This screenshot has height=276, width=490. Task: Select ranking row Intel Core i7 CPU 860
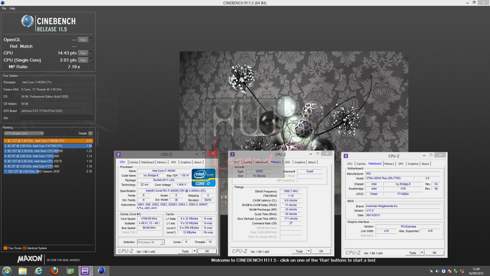click(x=48, y=156)
